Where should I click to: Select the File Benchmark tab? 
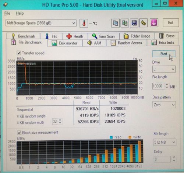26,43
